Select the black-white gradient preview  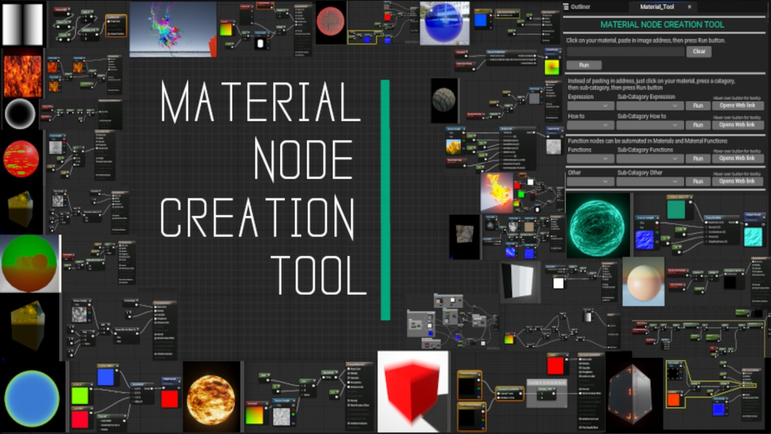[23, 24]
